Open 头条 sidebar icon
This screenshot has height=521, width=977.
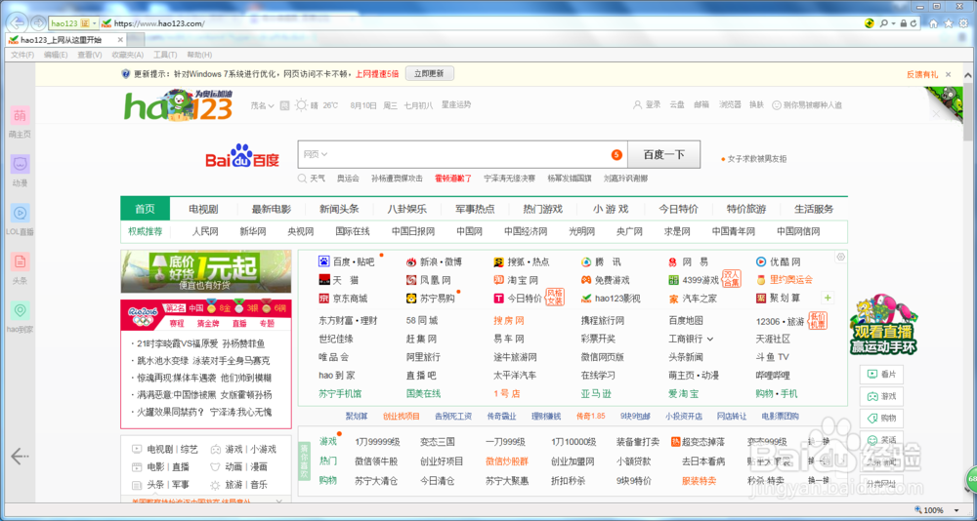click(x=21, y=261)
